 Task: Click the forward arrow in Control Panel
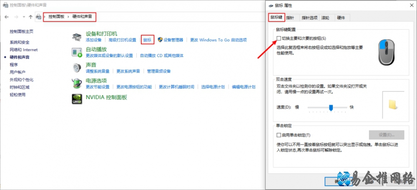[x=16, y=17]
